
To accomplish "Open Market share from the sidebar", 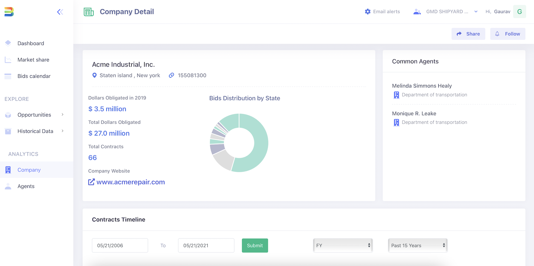I will click(33, 59).
